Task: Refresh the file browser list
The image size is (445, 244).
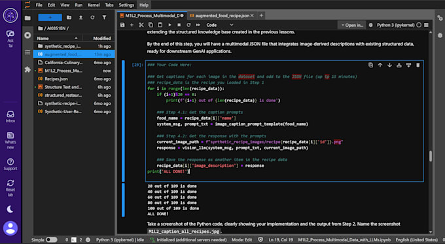Action: click(92, 18)
